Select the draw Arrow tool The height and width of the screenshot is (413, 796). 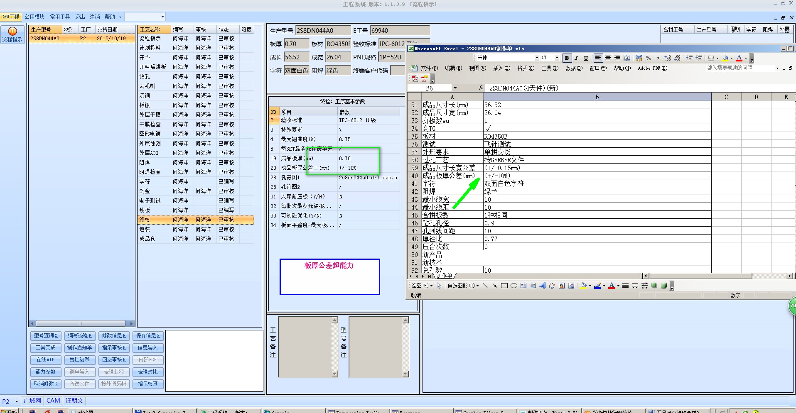[x=494, y=286]
